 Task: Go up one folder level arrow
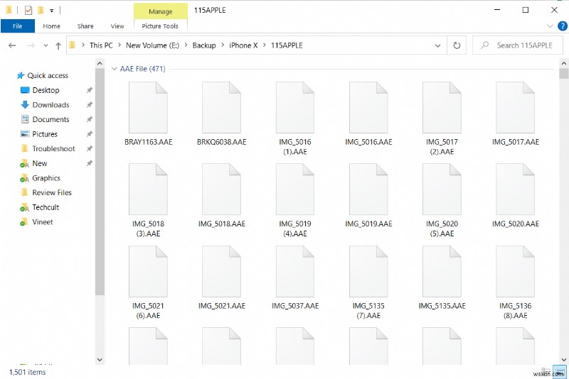[x=58, y=45]
